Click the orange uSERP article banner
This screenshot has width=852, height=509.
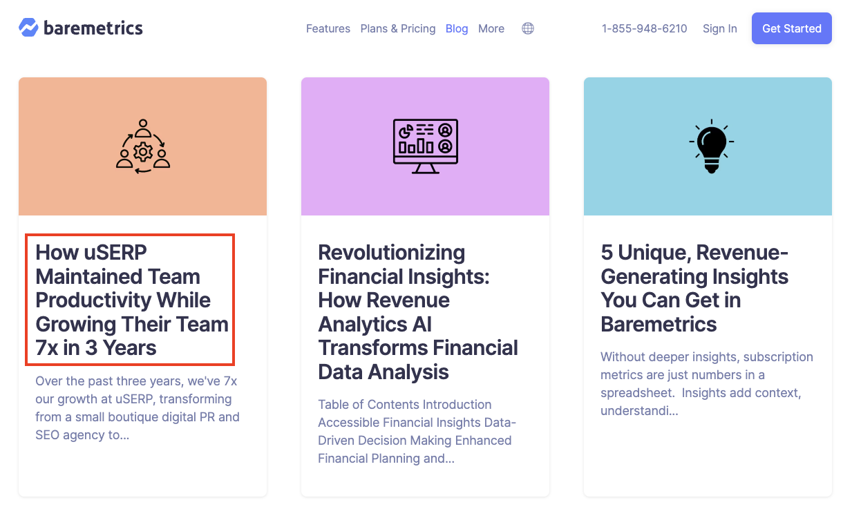143,146
